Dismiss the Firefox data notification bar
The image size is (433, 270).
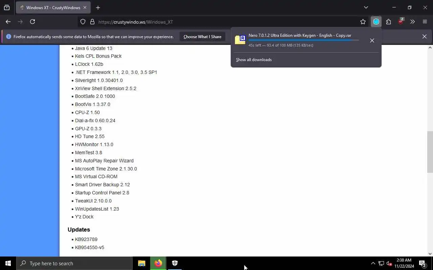point(424,36)
